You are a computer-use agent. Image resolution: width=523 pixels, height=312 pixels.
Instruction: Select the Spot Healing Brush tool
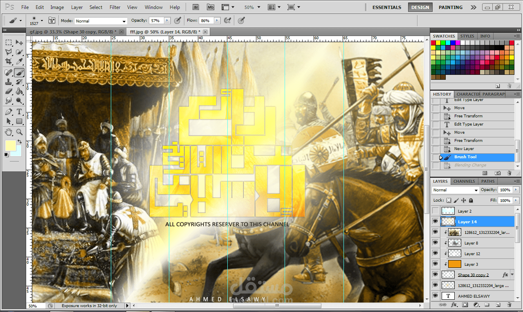click(9, 72)
